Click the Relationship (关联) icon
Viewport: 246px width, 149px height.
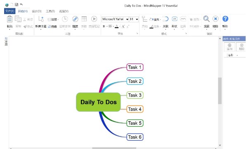click(x=166, y=19)
